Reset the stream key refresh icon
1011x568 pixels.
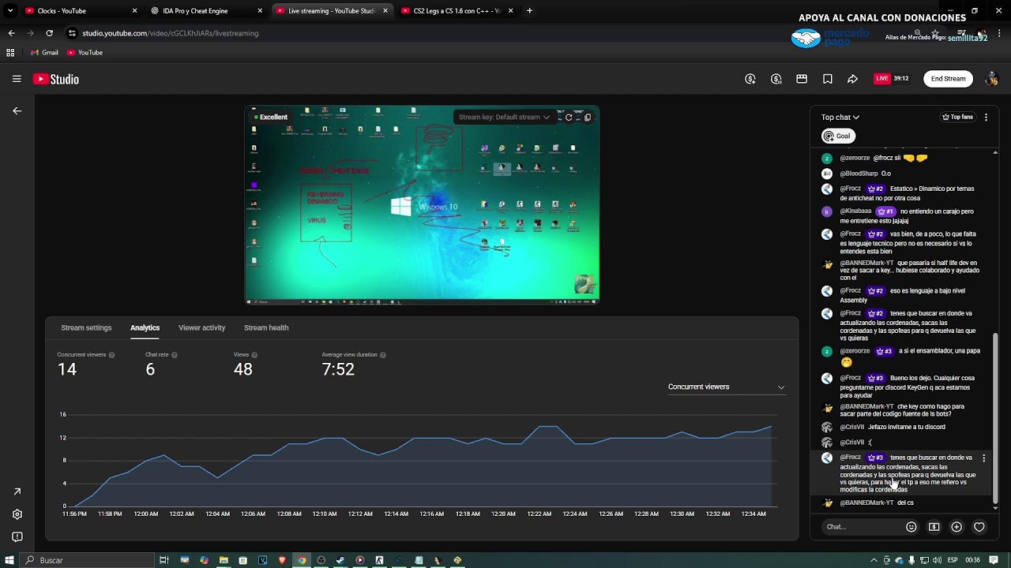[x=569, y=117]
